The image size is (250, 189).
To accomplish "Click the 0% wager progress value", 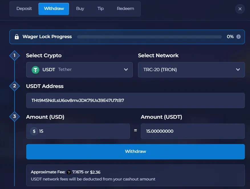I will 230,37.
